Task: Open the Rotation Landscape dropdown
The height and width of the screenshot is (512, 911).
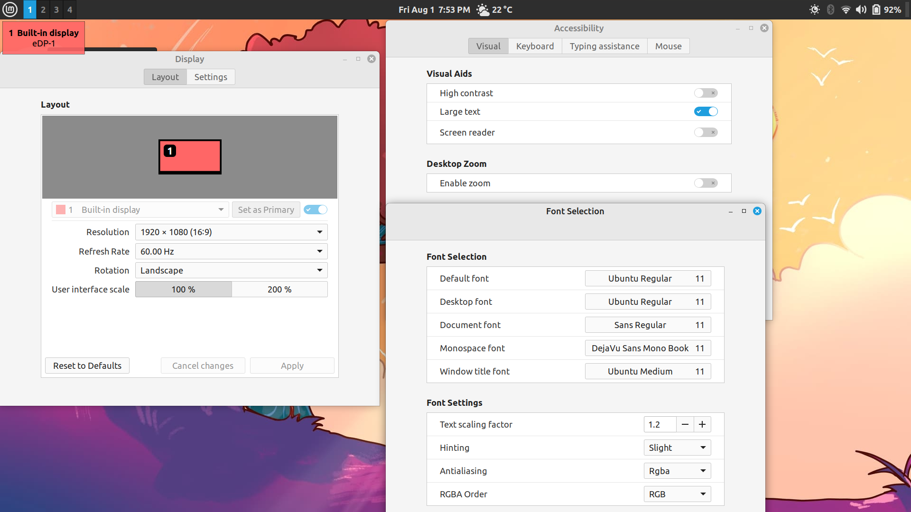Action: click(x=231, y=270)
